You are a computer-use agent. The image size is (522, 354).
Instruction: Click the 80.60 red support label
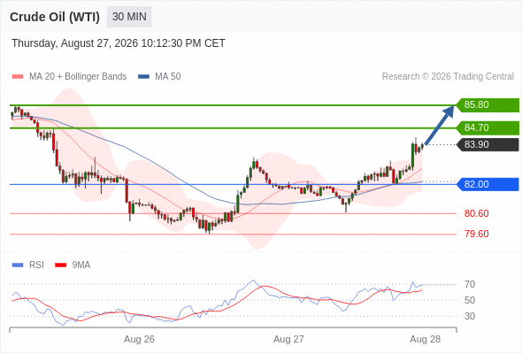[x=476, y=213]
